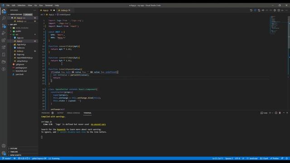Click the code minimap overview
The image size is (290, 163).
[278, 25]
